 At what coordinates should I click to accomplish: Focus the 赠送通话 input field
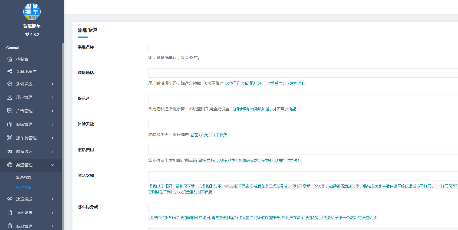tap(303, 73)
